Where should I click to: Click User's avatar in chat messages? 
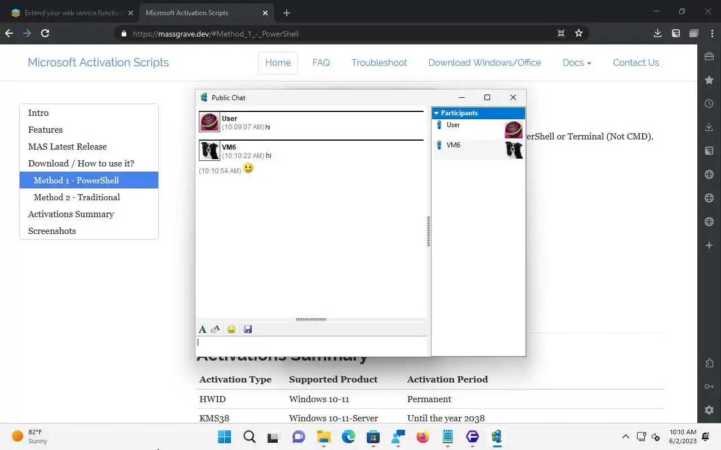[210, 122]
